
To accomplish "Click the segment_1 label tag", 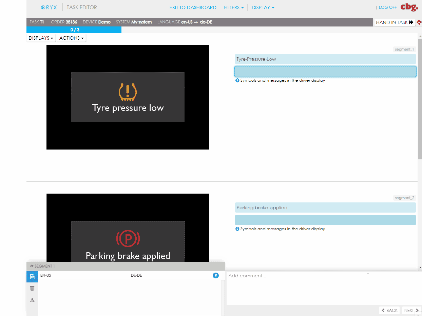I will pyautogui.click(x=404, y=50).
